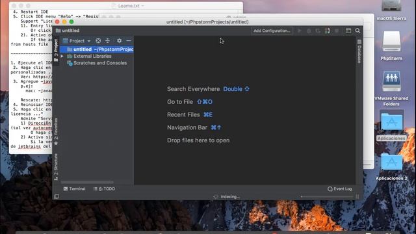416x234 pixels.
Task: Click '4. Restart IDE' line in Leame.txt
Action: (31, 12)
